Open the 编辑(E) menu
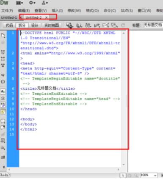 click(24, 11)
